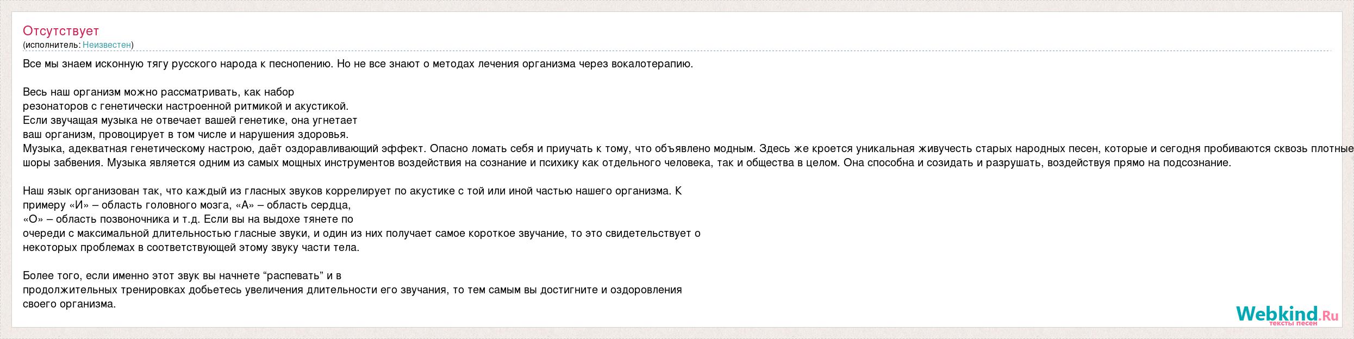Click the line mentioning «О» – область позвоночника
1354x339 pixels.
[x=188, y=219]
